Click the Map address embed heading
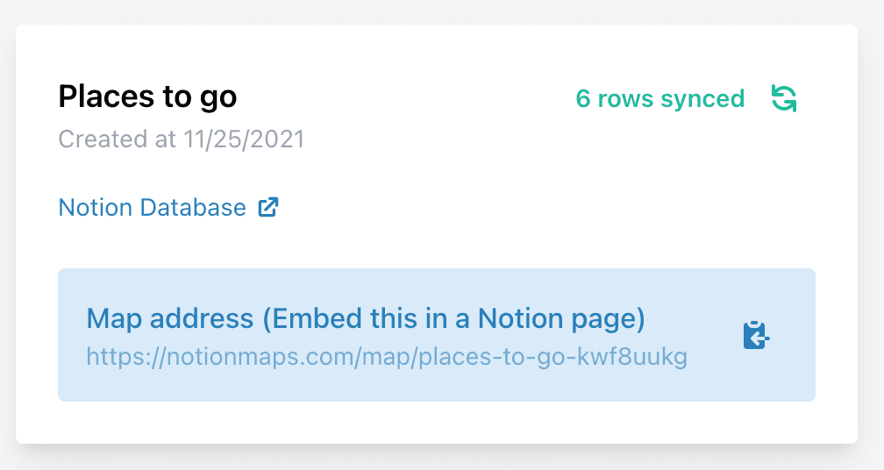 (x=366, y=318)
